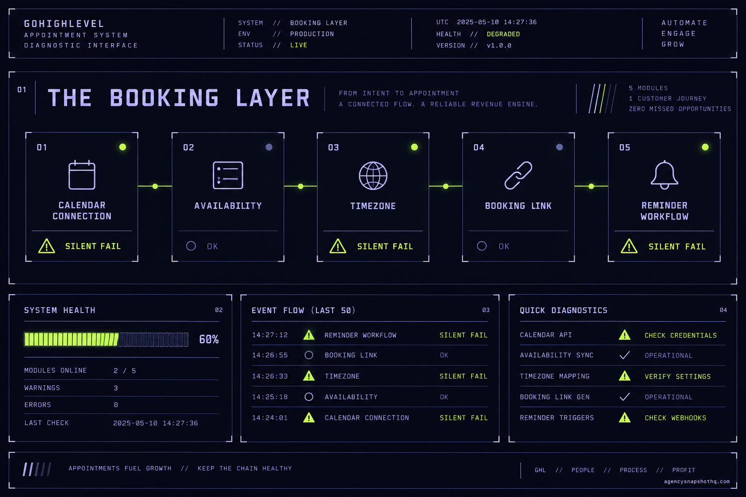746x497 pixels.
Task: Click CHECK WEBHOOKS for Reminder Triggers
Action: coord(676,418)
